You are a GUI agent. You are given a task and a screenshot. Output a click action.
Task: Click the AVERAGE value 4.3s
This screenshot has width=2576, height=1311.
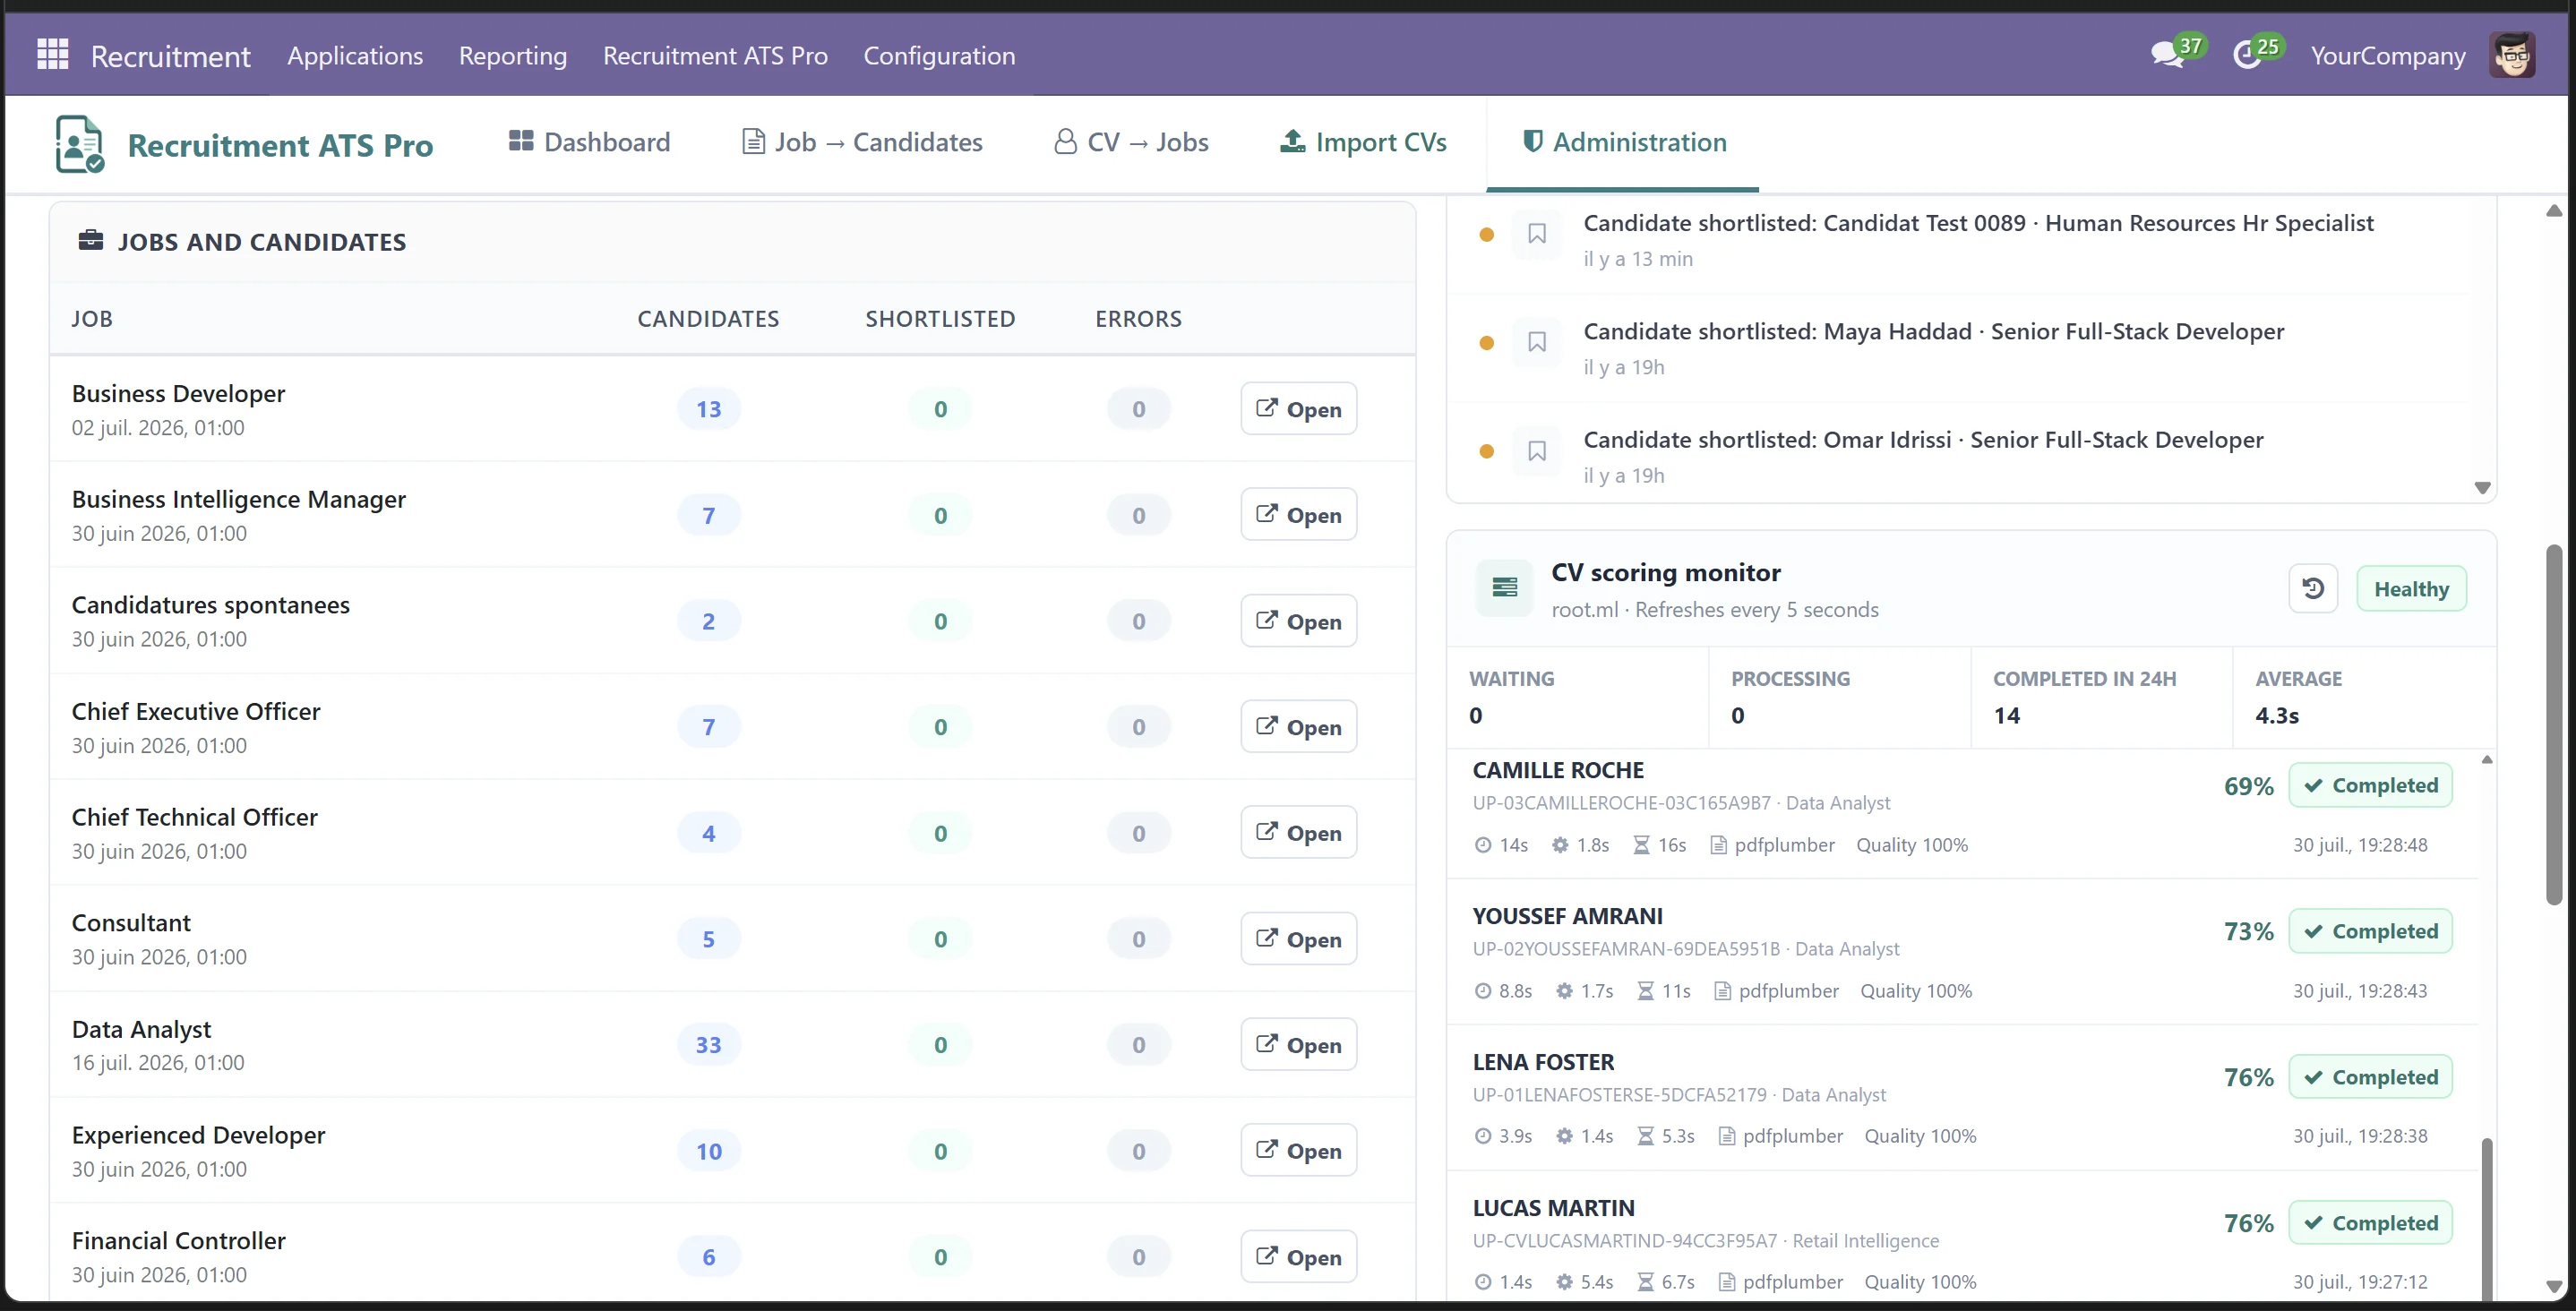(2276, 715)
